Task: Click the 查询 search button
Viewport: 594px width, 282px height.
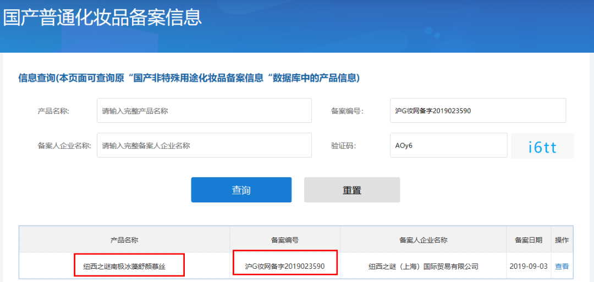Action: pos(241,190)
